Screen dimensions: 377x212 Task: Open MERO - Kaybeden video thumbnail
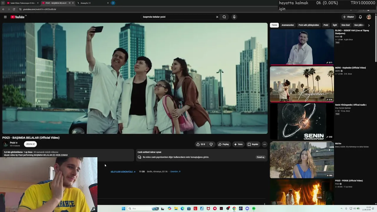pyautogui.click(x=302, y=84)
